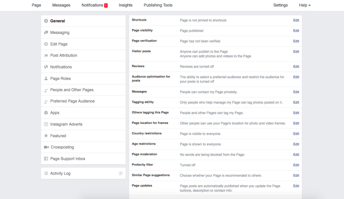Click the Instagram Adverts camera icon
This screenshot has width=344, height=199.
tap(46, 124)
